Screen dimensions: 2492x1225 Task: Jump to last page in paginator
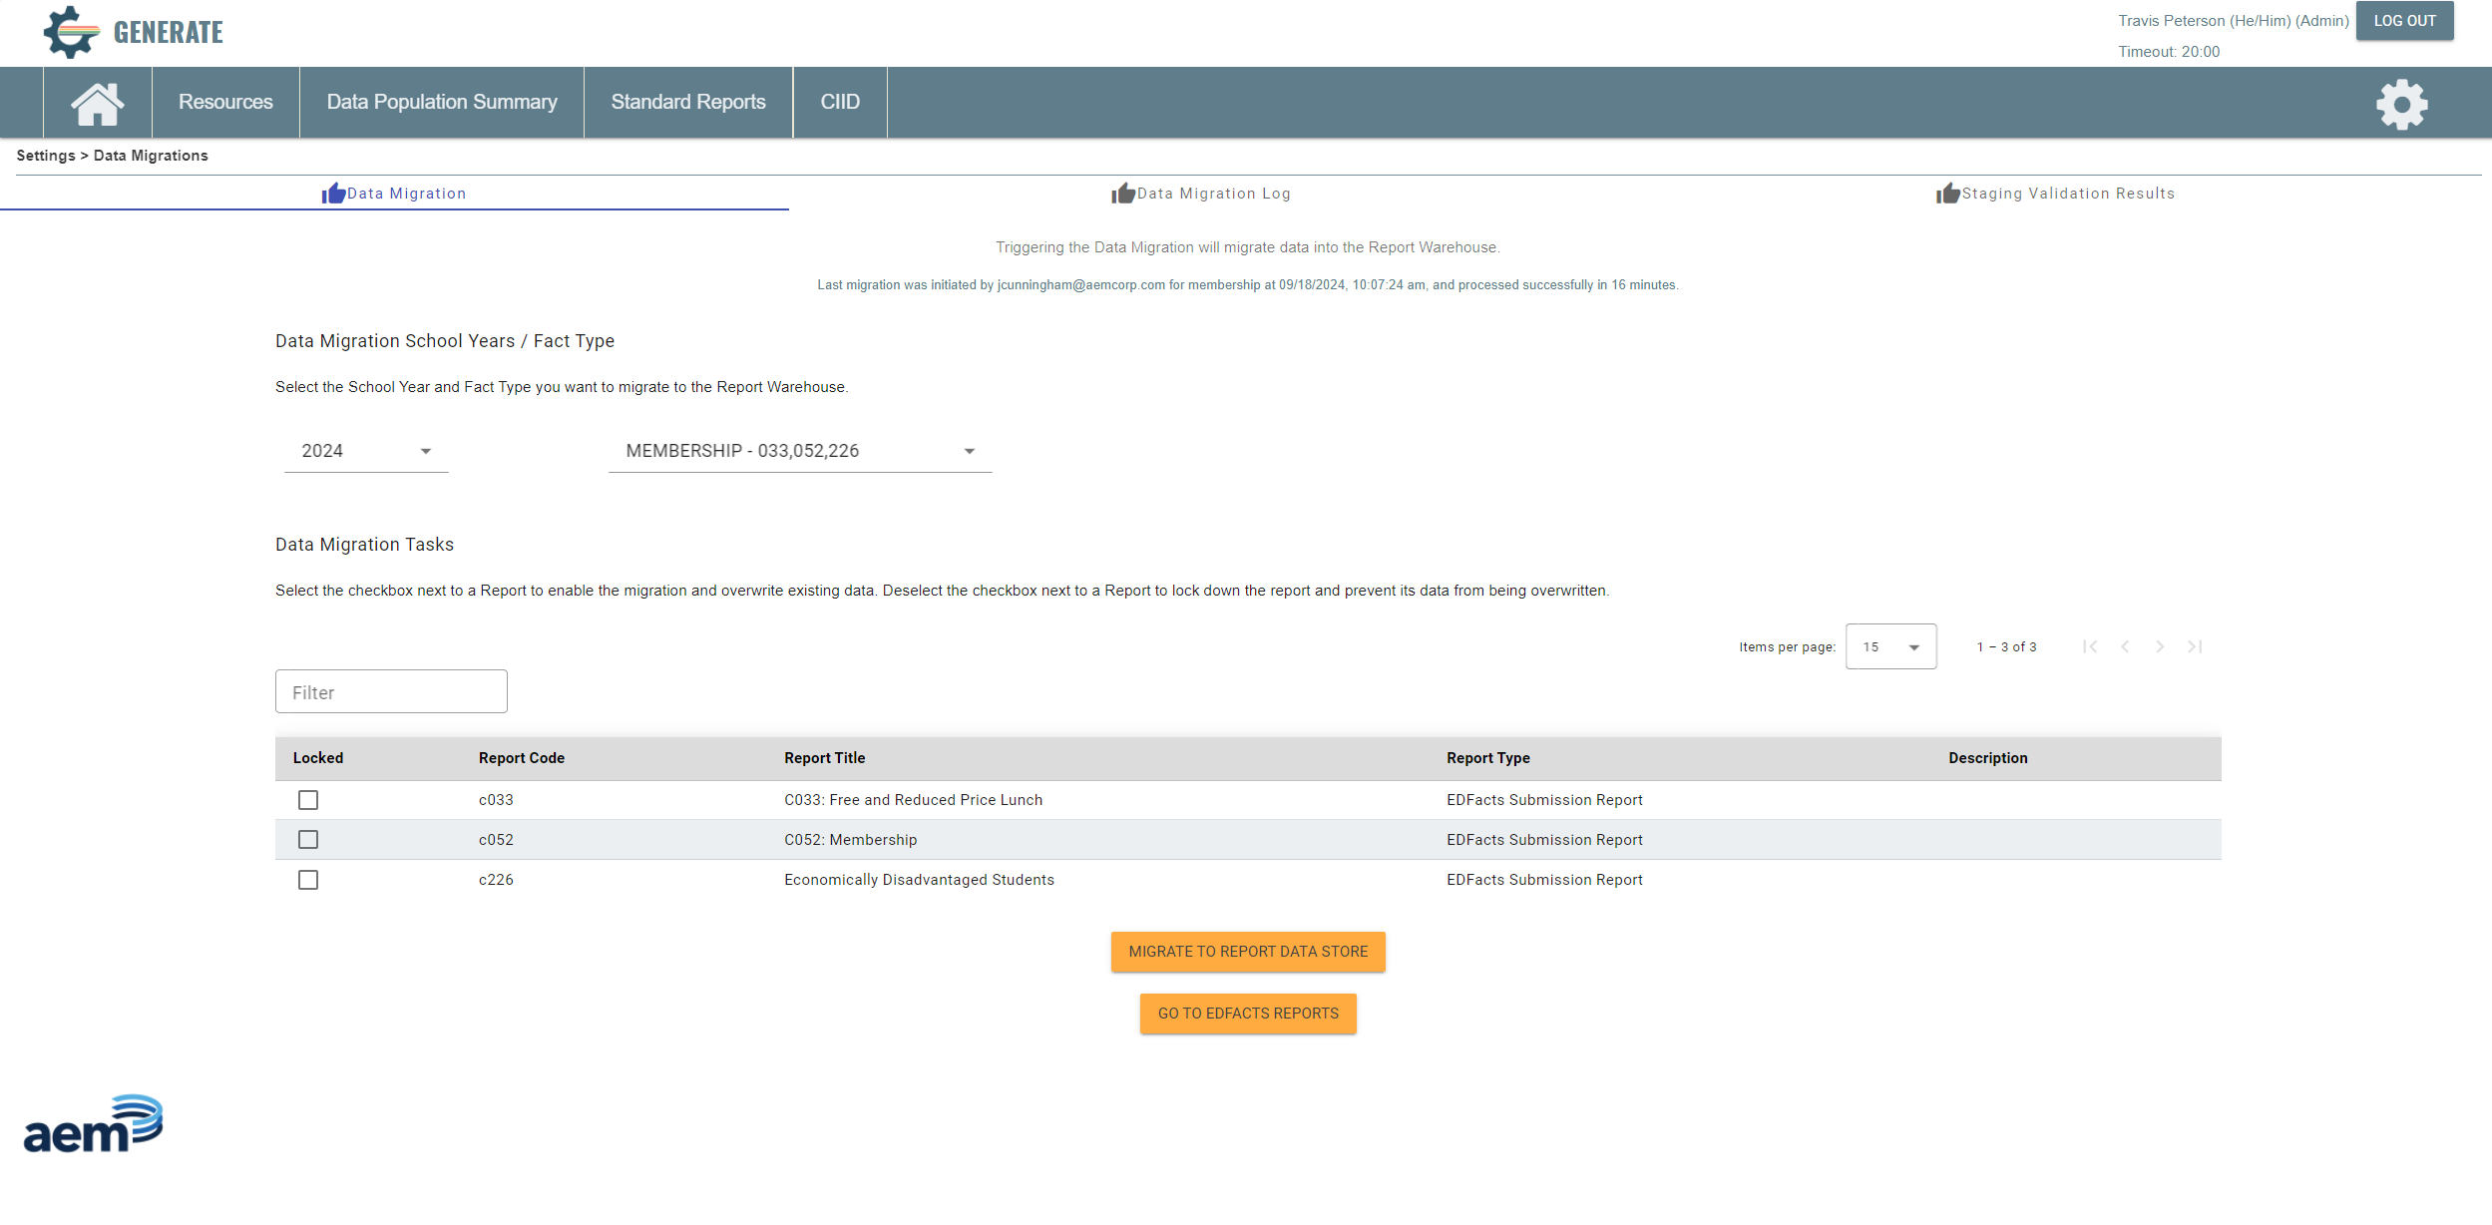coord(2195,647)
